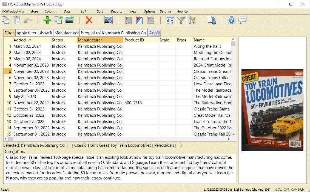This screenshot has height=192, width=310.
Task: Toggle the funnel filter icon
Action: [181, 20]
